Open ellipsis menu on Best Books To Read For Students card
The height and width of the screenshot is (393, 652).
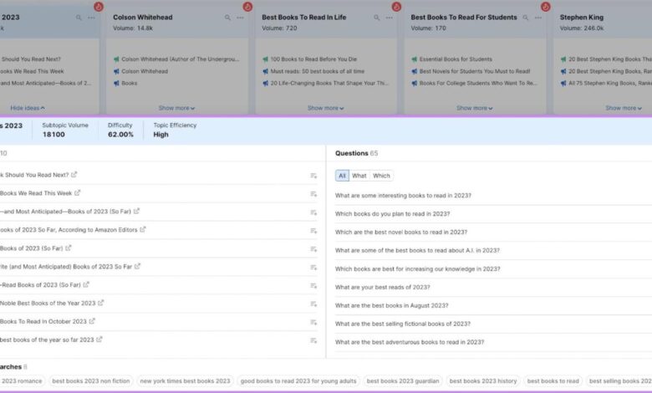[538, 18]
